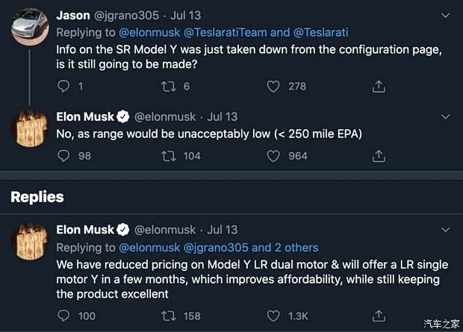
Task: Open the chevron menu on Elon's first tweet
Action: click(446, 117)
